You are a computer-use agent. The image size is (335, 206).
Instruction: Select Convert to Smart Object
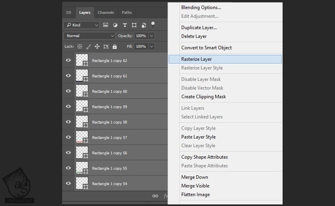(x=206, y=48)
